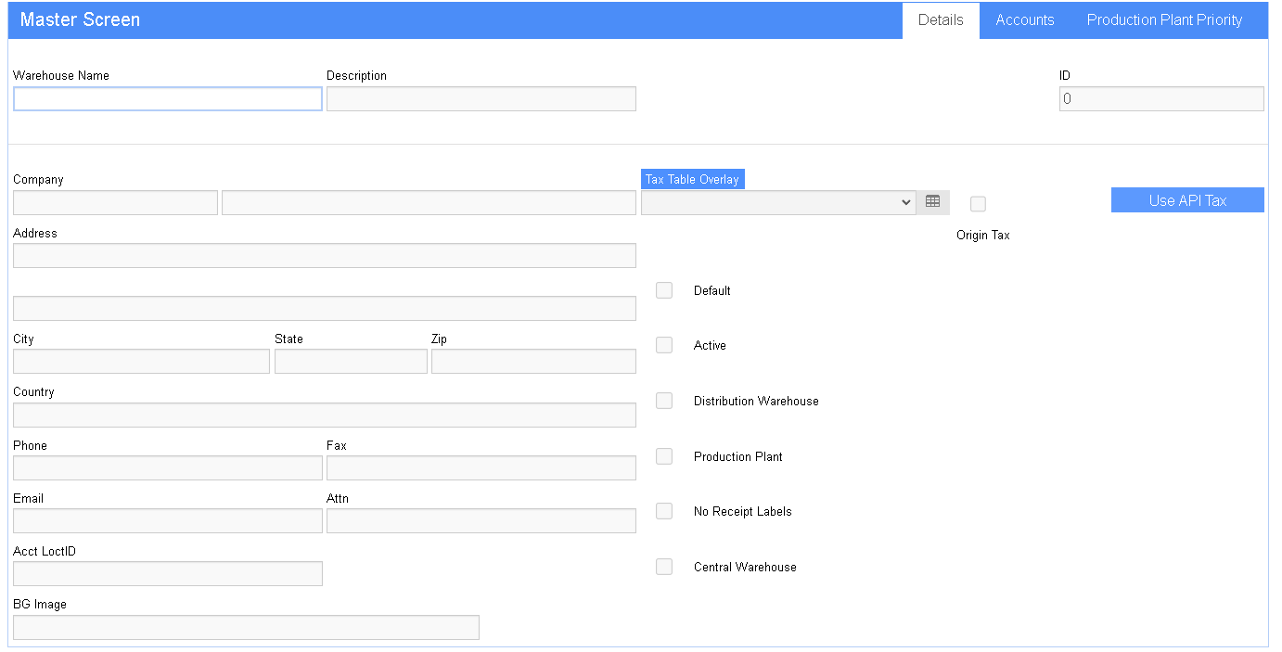Click the Tax Table Overlay label
This screenshot has height=652, width=1282.
pos(693,179)
